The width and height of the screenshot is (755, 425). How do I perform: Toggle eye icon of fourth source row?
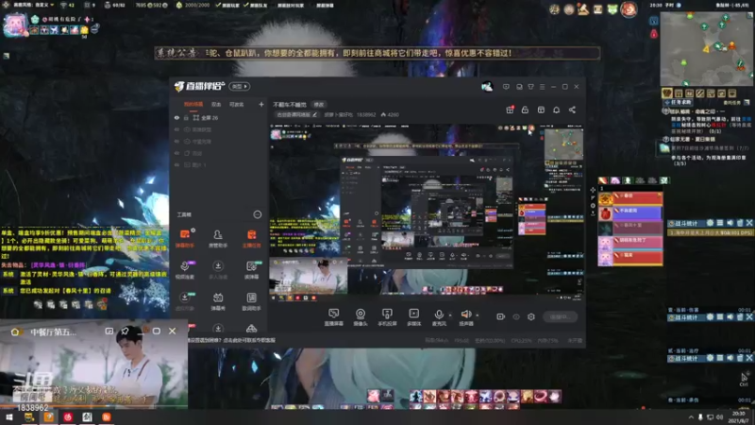point(176,153)
